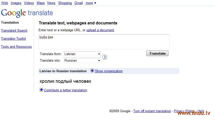
Task: Click Turn off instant translation link
Action: click(152, 111)
